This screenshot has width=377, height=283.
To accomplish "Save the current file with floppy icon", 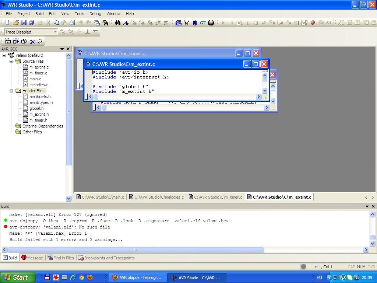I will coord(24,22).
